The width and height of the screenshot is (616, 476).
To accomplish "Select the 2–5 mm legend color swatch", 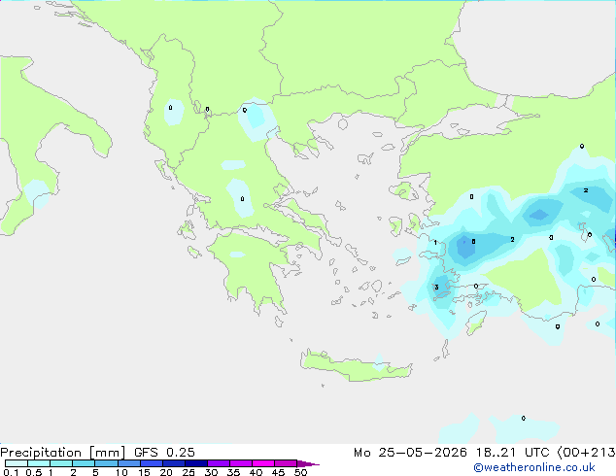I will 84,463.
